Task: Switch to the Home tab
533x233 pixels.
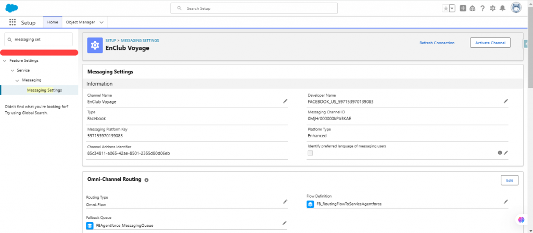Action: [53, 22]
